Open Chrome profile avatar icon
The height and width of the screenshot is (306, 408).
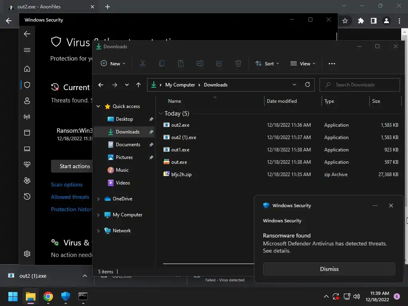386,21
